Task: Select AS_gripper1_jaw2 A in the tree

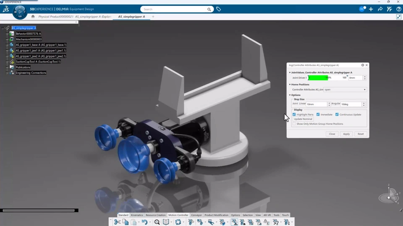Action: pos(41,56)
